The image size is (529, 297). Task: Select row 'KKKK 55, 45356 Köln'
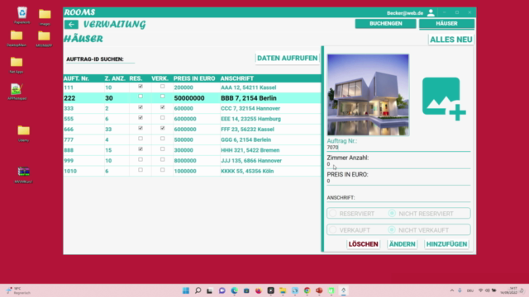(x=192, y=171)
